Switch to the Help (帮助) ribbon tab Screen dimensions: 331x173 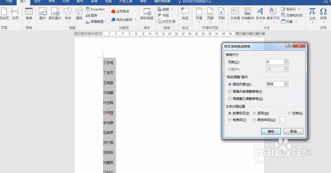point(143,1)
